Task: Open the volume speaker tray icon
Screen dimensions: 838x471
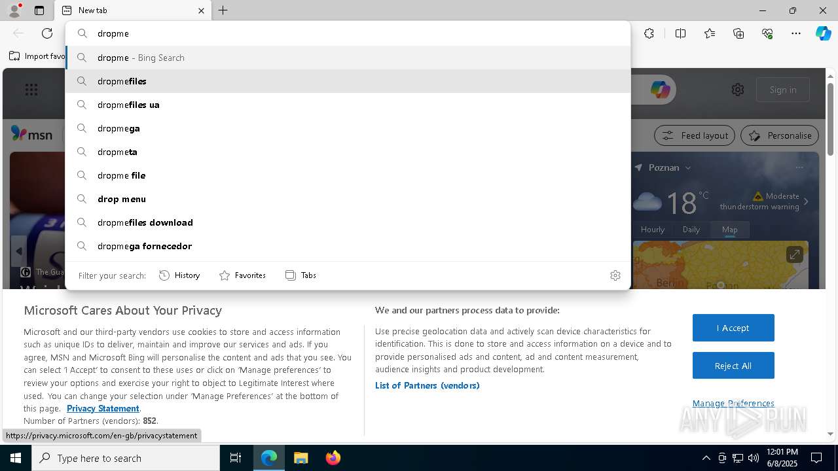Action: [x=754, y=458]
